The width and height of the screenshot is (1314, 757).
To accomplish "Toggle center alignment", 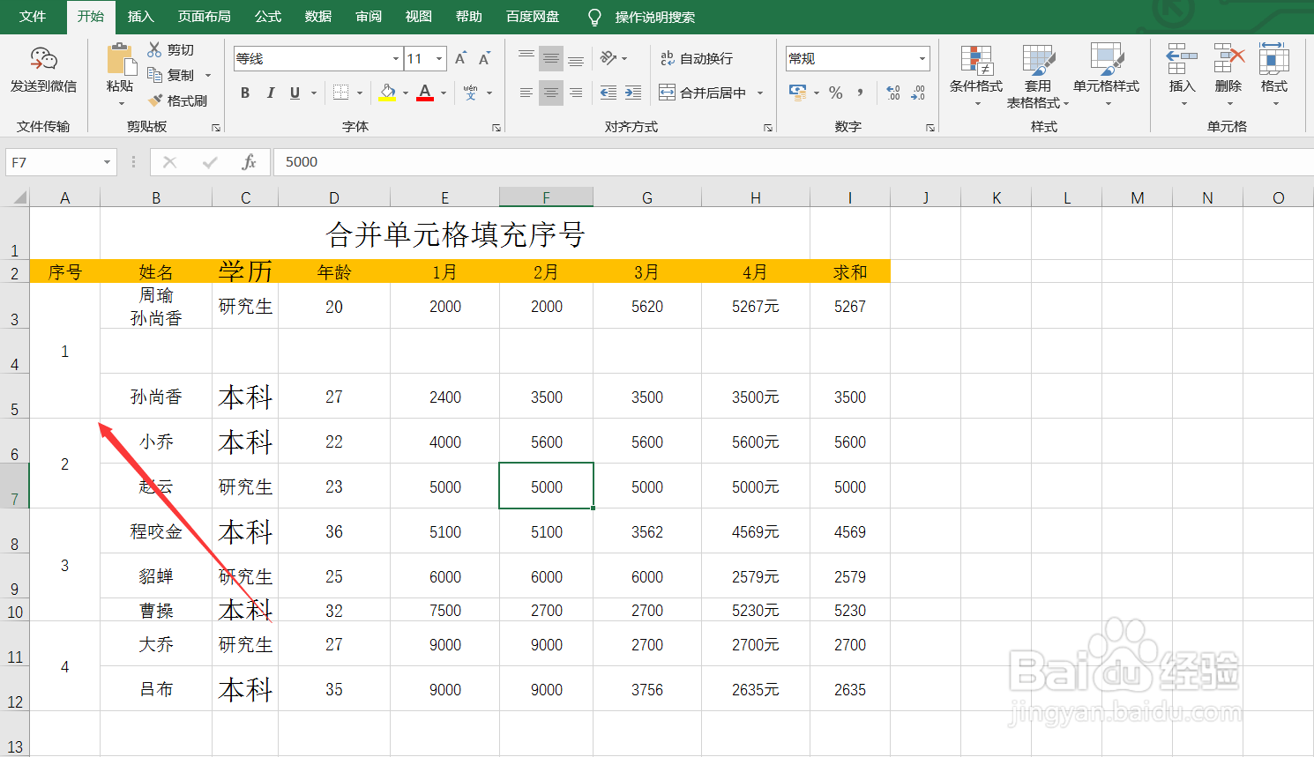I will coord(550,93).
